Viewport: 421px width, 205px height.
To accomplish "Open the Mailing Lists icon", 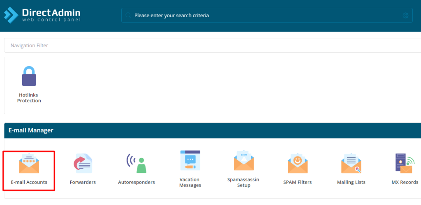I will tap(351, 163).
